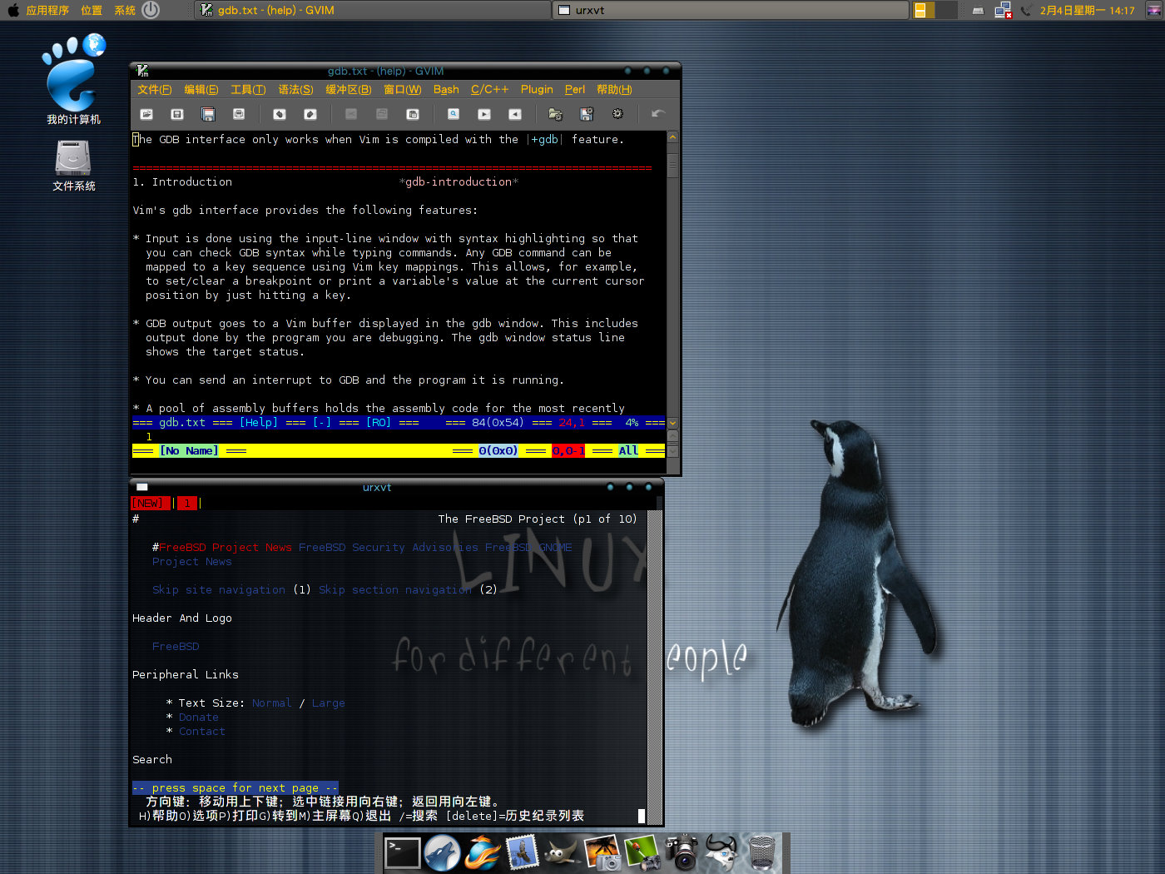This screenshot has height=874, width=1165.
Task: Click Print icon in GVIM toolbar
Action: click(x=239, y=114)
